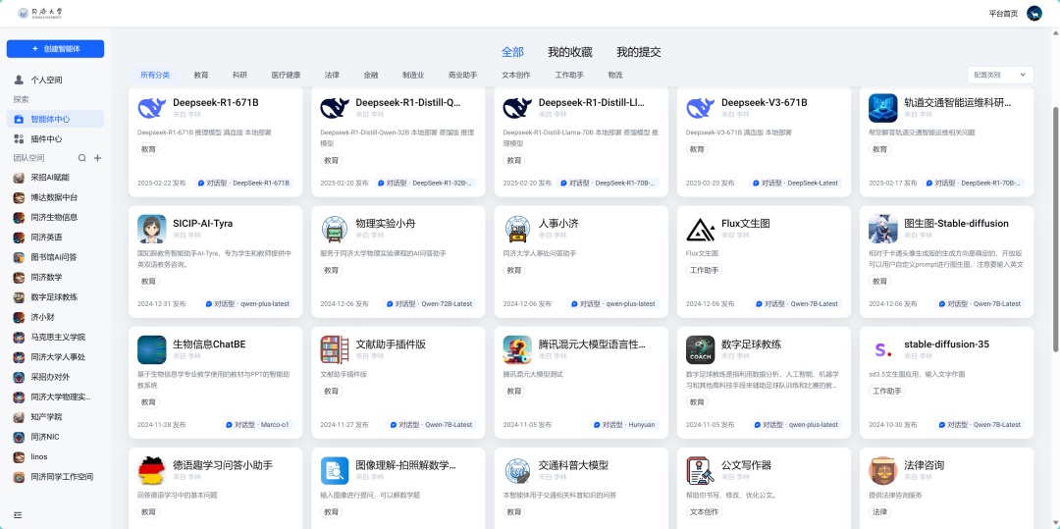
Task: Click the plus icon beside 团队空间
Action: tap(97, 158)
